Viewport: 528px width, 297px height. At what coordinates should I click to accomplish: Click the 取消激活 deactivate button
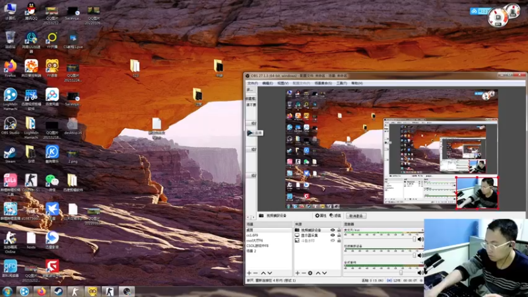(356, 216)
